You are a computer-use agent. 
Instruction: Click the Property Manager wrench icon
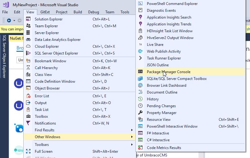click(x=140, y=113)
